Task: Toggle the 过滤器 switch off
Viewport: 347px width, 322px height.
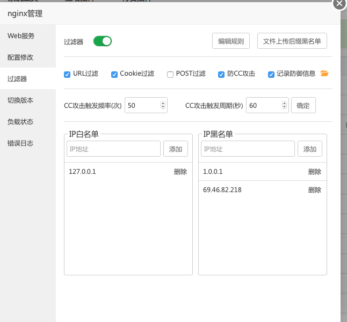Action: tap(103, 41)
